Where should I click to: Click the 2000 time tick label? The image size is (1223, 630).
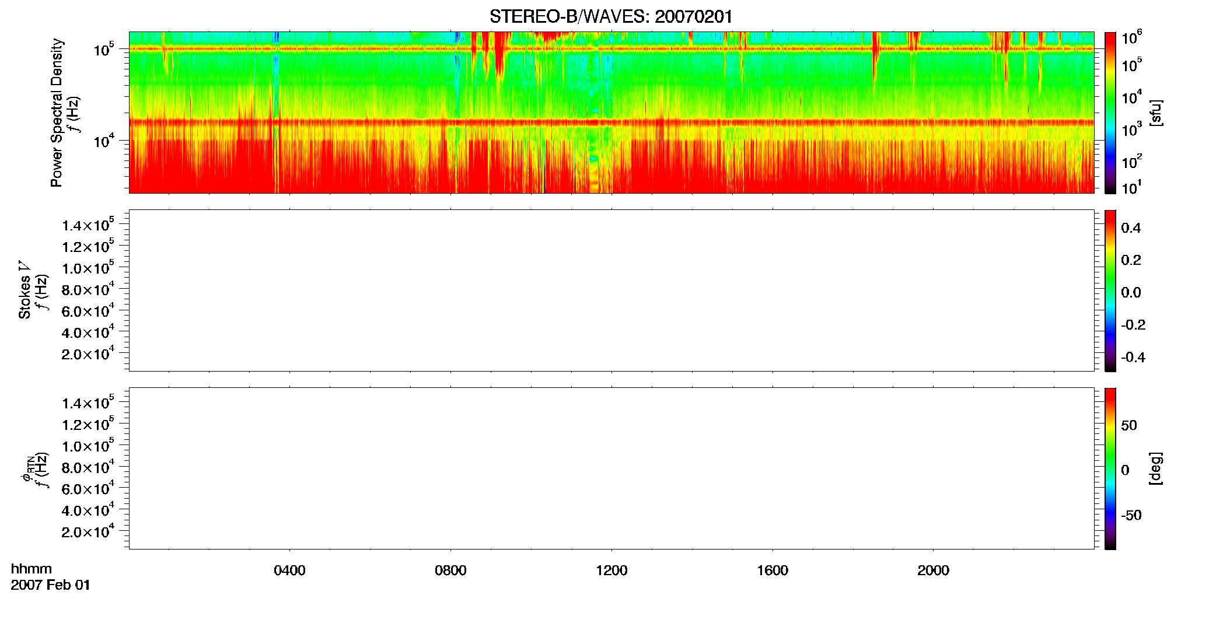pyautogui.click(x=933, y=570)
